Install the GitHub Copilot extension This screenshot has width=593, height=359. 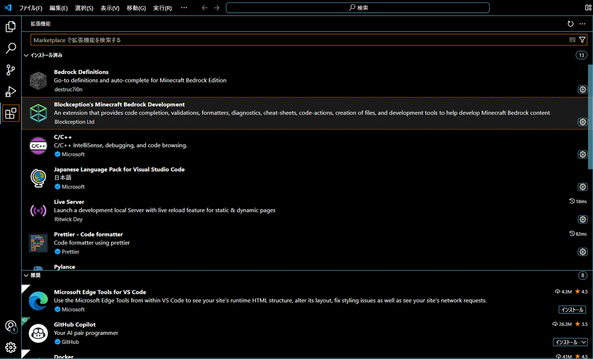(566, 342)
